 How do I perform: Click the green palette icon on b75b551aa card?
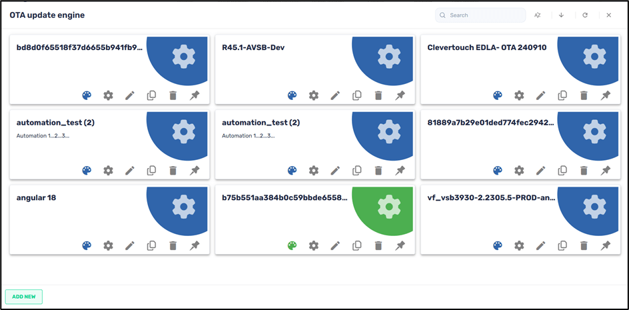click(292, 245)
